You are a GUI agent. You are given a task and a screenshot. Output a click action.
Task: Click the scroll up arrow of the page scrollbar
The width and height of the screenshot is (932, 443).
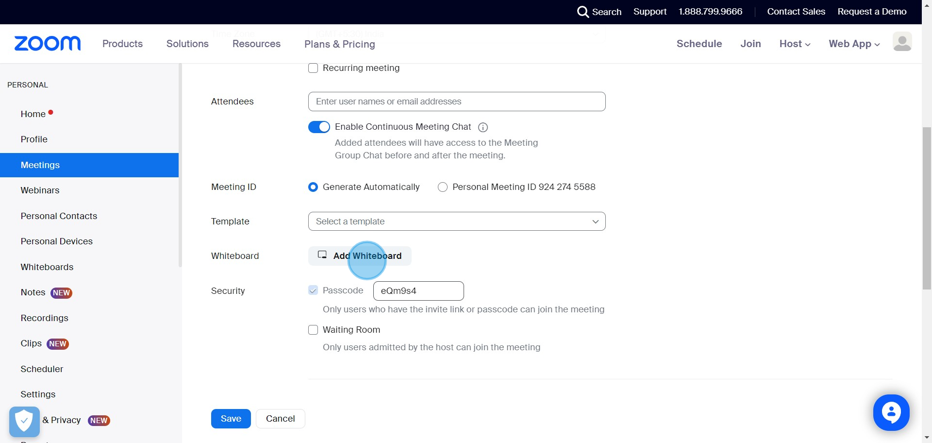tap(927, 4)
